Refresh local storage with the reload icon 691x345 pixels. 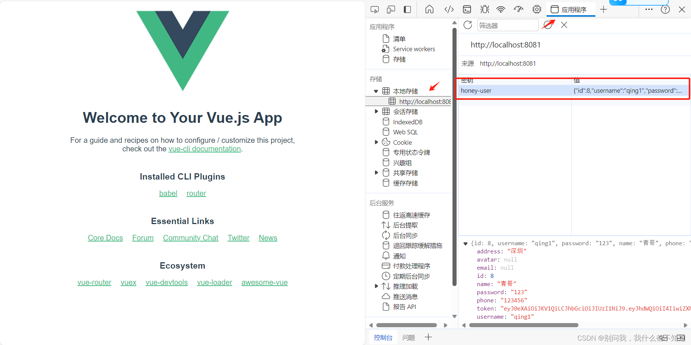coord(468,25)
